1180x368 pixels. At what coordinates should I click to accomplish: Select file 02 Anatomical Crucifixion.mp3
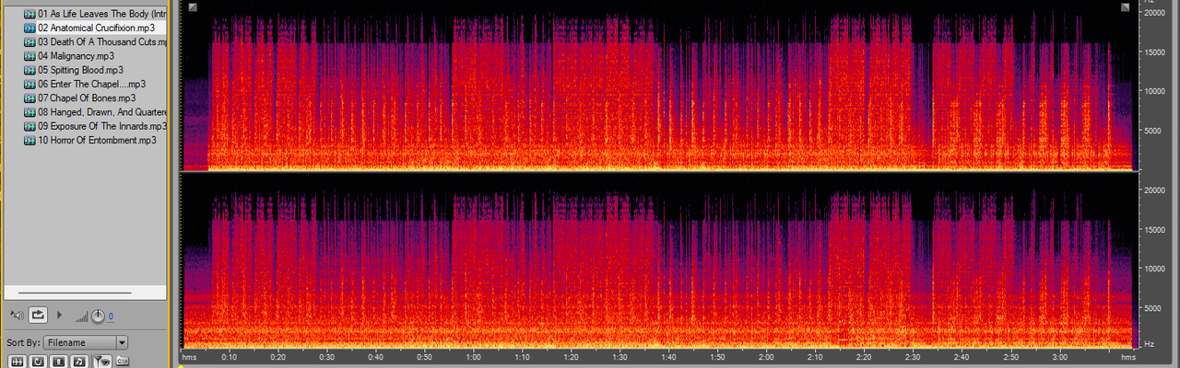pos(96,28)
